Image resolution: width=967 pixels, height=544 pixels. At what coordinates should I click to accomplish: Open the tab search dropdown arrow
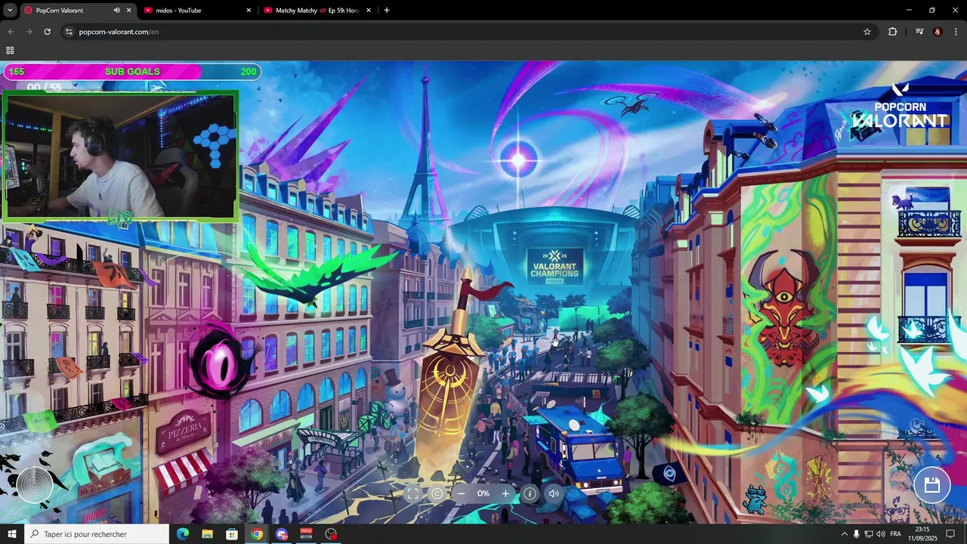[x=10, y=11]
